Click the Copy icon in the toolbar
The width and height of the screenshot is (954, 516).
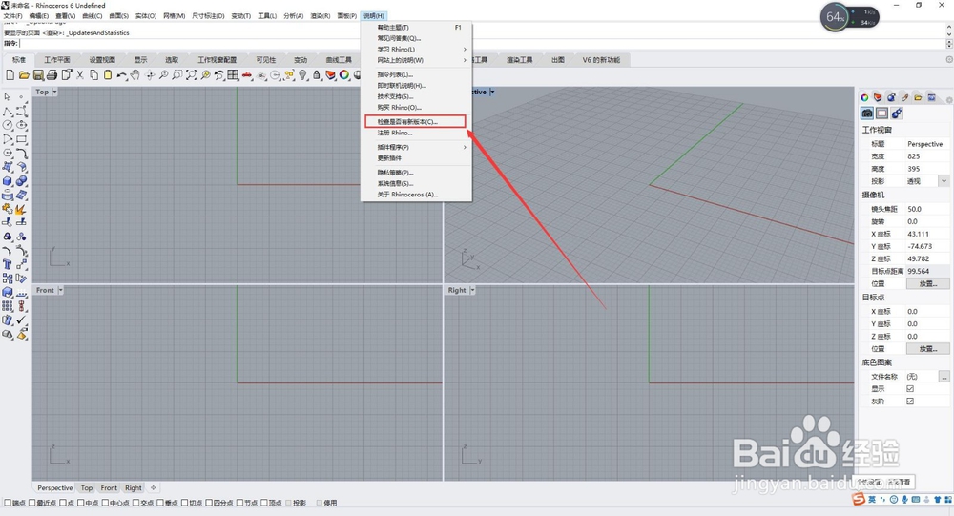[93, 74]
